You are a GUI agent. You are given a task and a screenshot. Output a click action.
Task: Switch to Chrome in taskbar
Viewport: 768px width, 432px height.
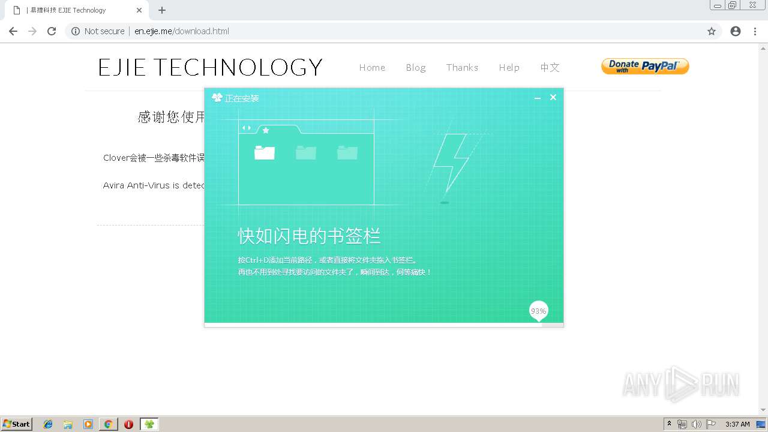click(108, 424)
